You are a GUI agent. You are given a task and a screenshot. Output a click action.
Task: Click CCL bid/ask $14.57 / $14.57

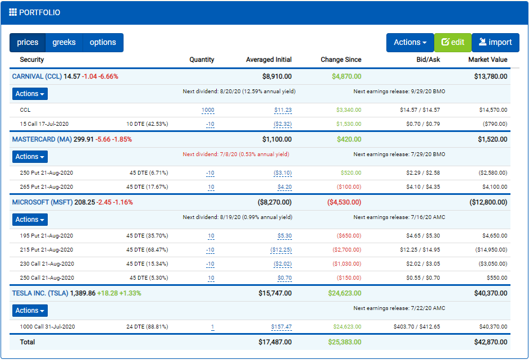point(420,110)
